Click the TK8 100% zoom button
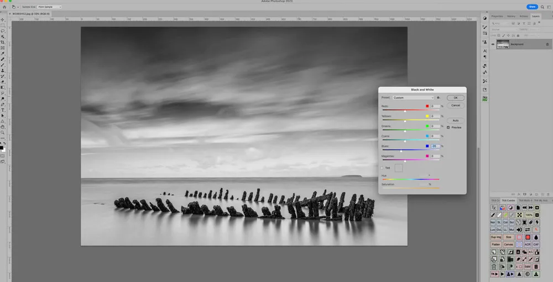The height and width of the screenshot is (282, 553). (529, 215)
